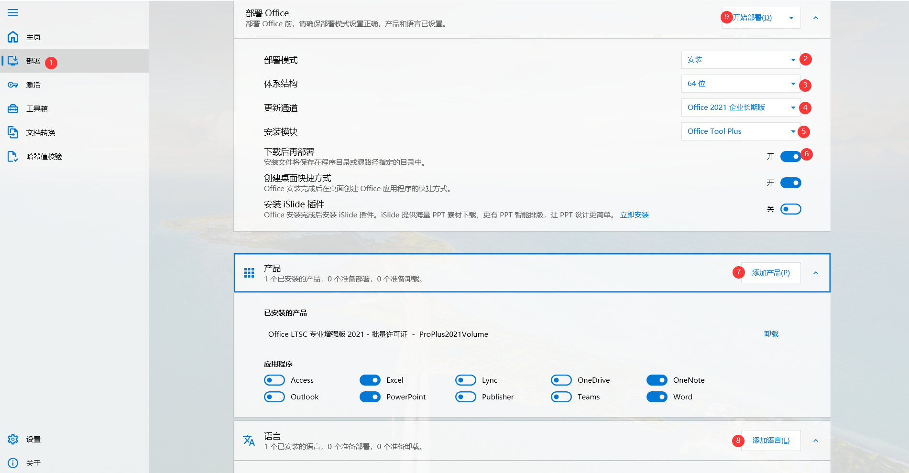This screenshot has width=909, height=473.
Task: Click the 文档转换 convert icon
Action: coord(13,132)
